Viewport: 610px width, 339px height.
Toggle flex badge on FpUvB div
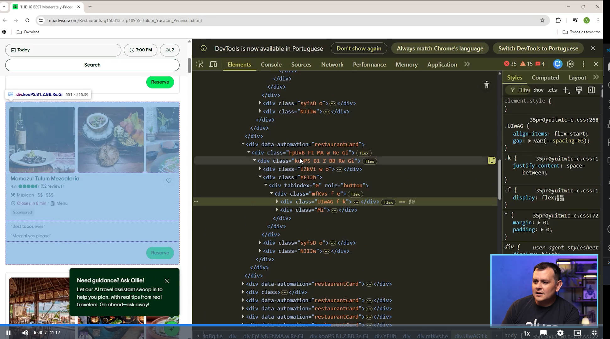[364, 153]
